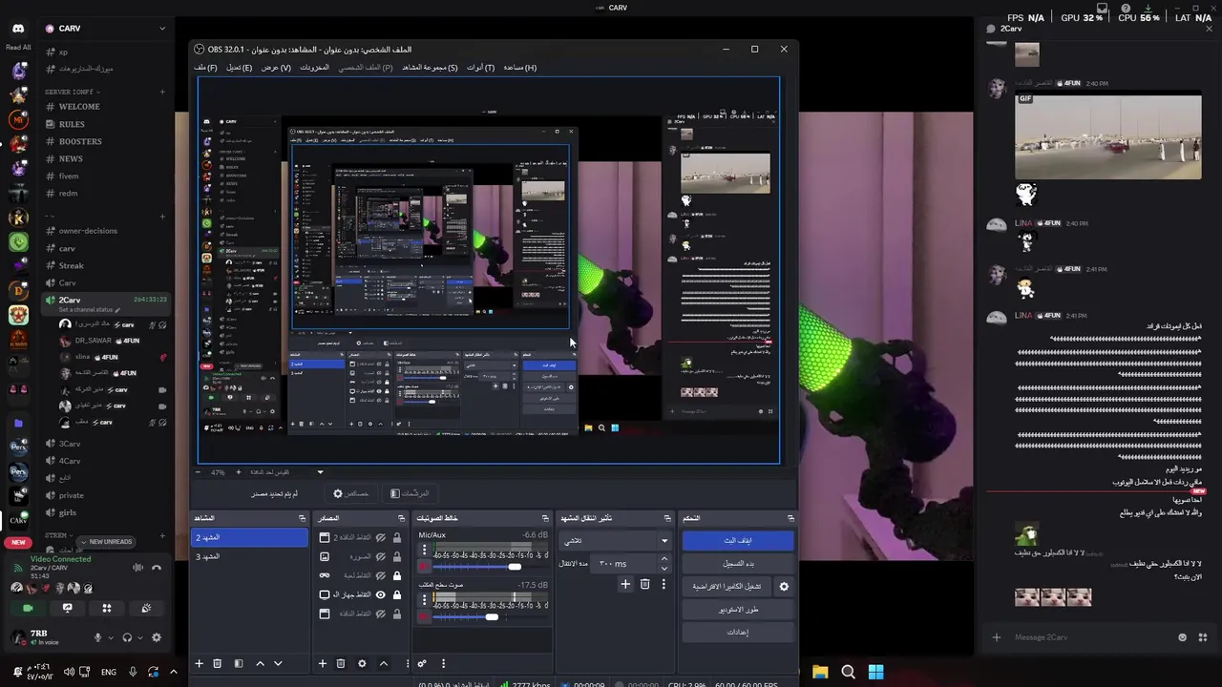
Task: Open Discord headphone output options chevron
Action: tap(140, 638)
